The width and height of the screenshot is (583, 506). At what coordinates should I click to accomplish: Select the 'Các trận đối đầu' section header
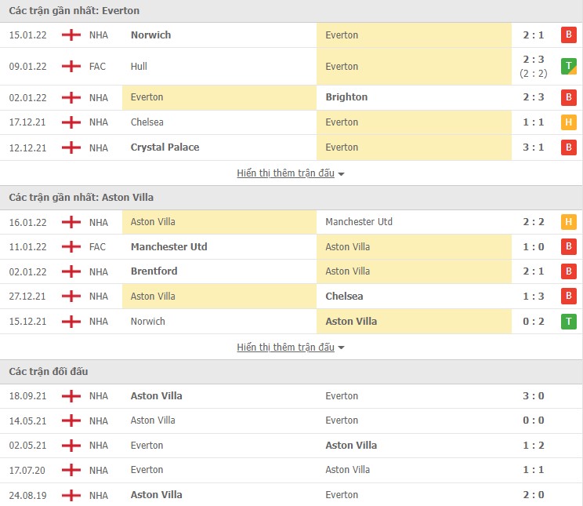tap(49, 371)
